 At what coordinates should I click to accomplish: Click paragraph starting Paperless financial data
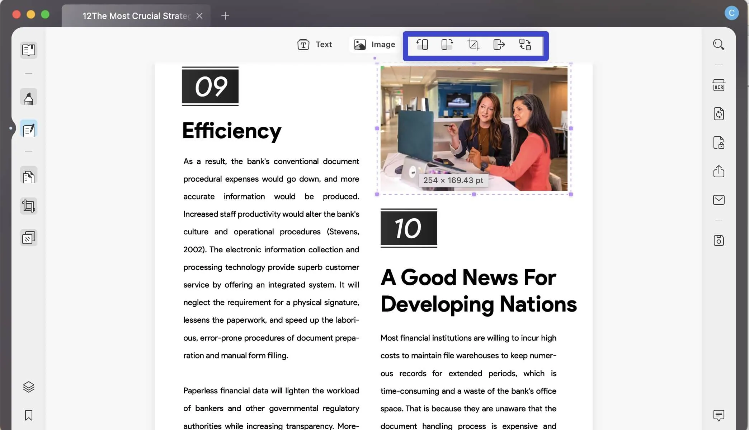click(x=271, y=408)
